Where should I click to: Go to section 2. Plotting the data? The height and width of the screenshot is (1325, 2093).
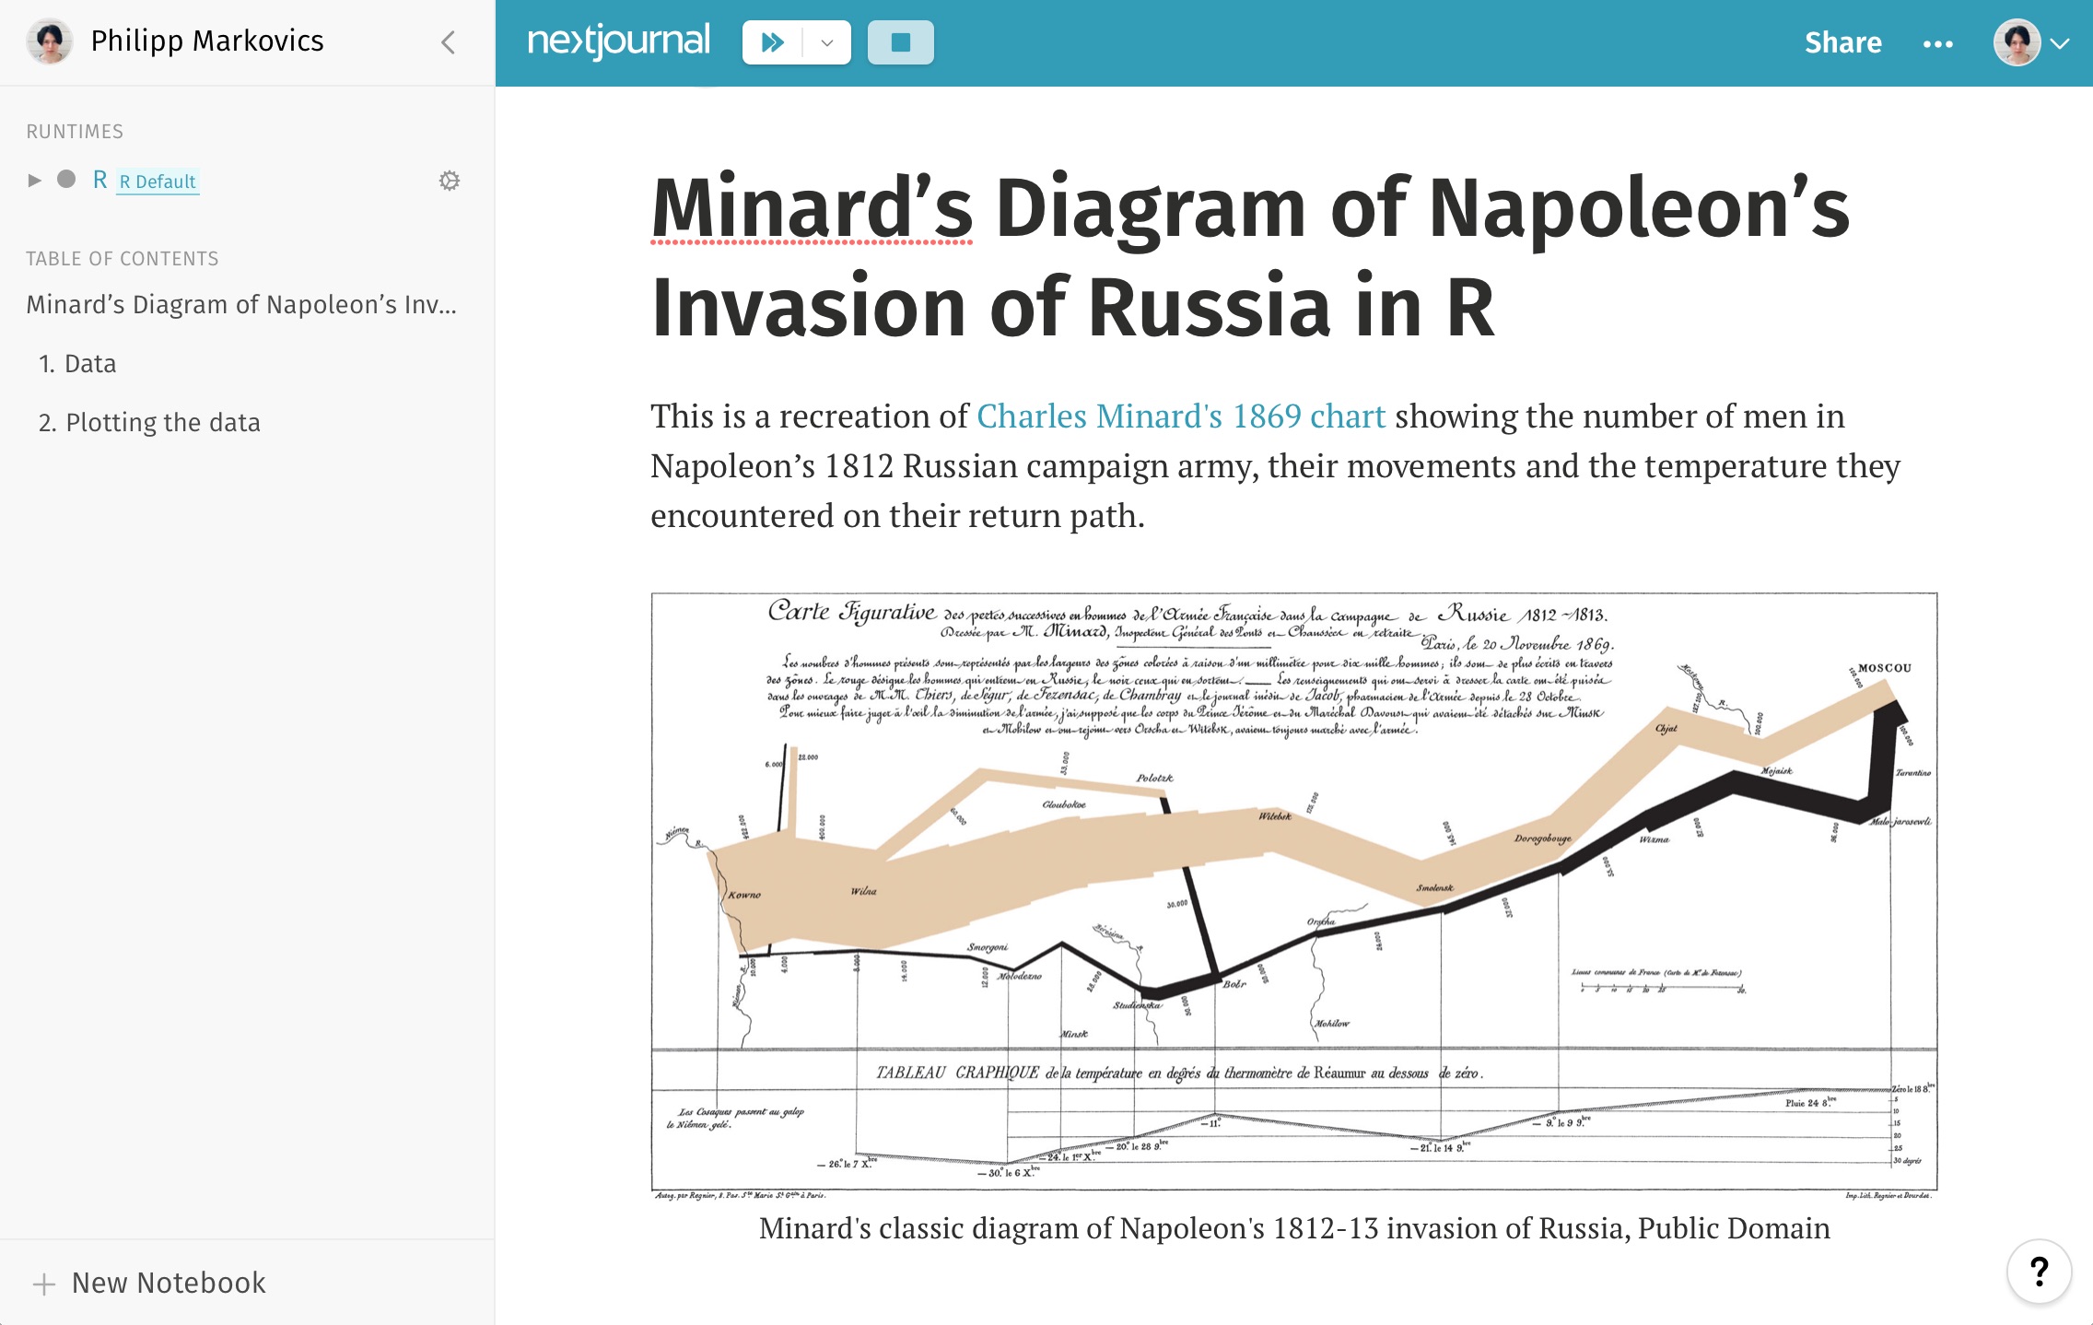click(x=149, y=423)
